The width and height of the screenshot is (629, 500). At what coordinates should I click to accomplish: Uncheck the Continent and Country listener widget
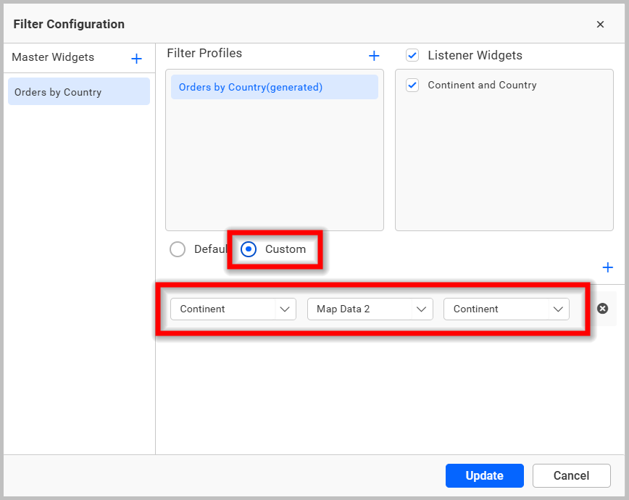coord(412,86)
